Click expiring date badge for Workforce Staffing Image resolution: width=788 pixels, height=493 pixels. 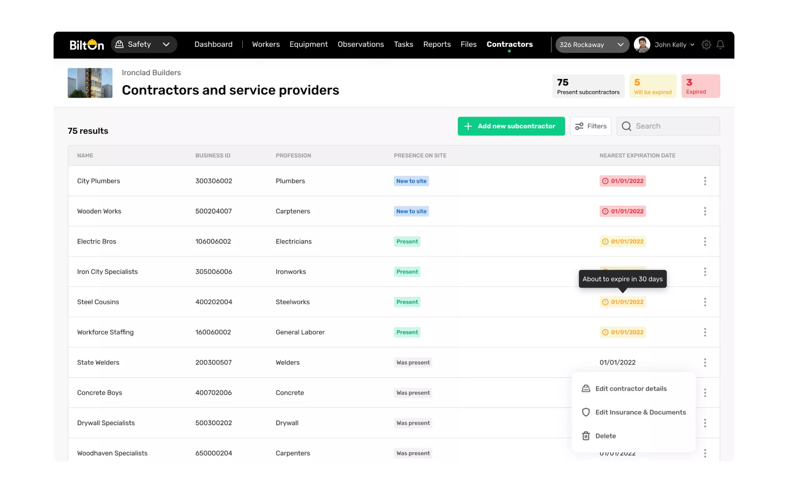(x=623, y=332)
